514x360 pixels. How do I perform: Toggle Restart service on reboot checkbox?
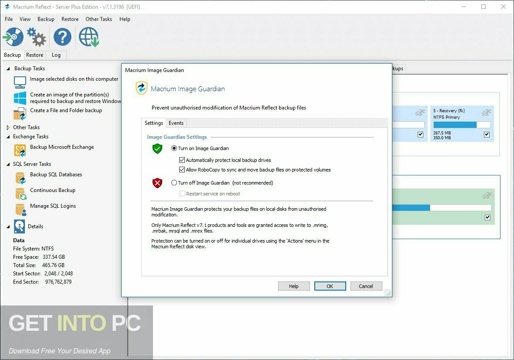pos(182,194)
